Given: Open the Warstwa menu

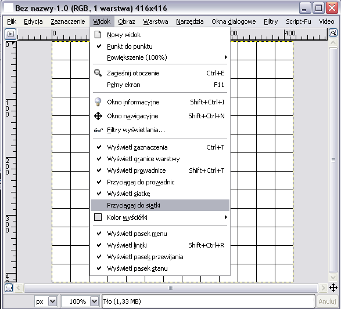Looking at the screenshot, I should click(x=156, y=21).
